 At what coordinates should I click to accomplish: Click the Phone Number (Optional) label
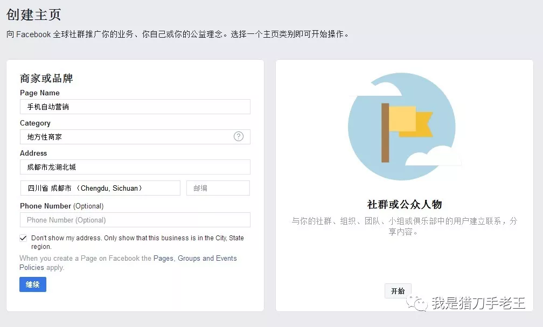tap(61, 206)
